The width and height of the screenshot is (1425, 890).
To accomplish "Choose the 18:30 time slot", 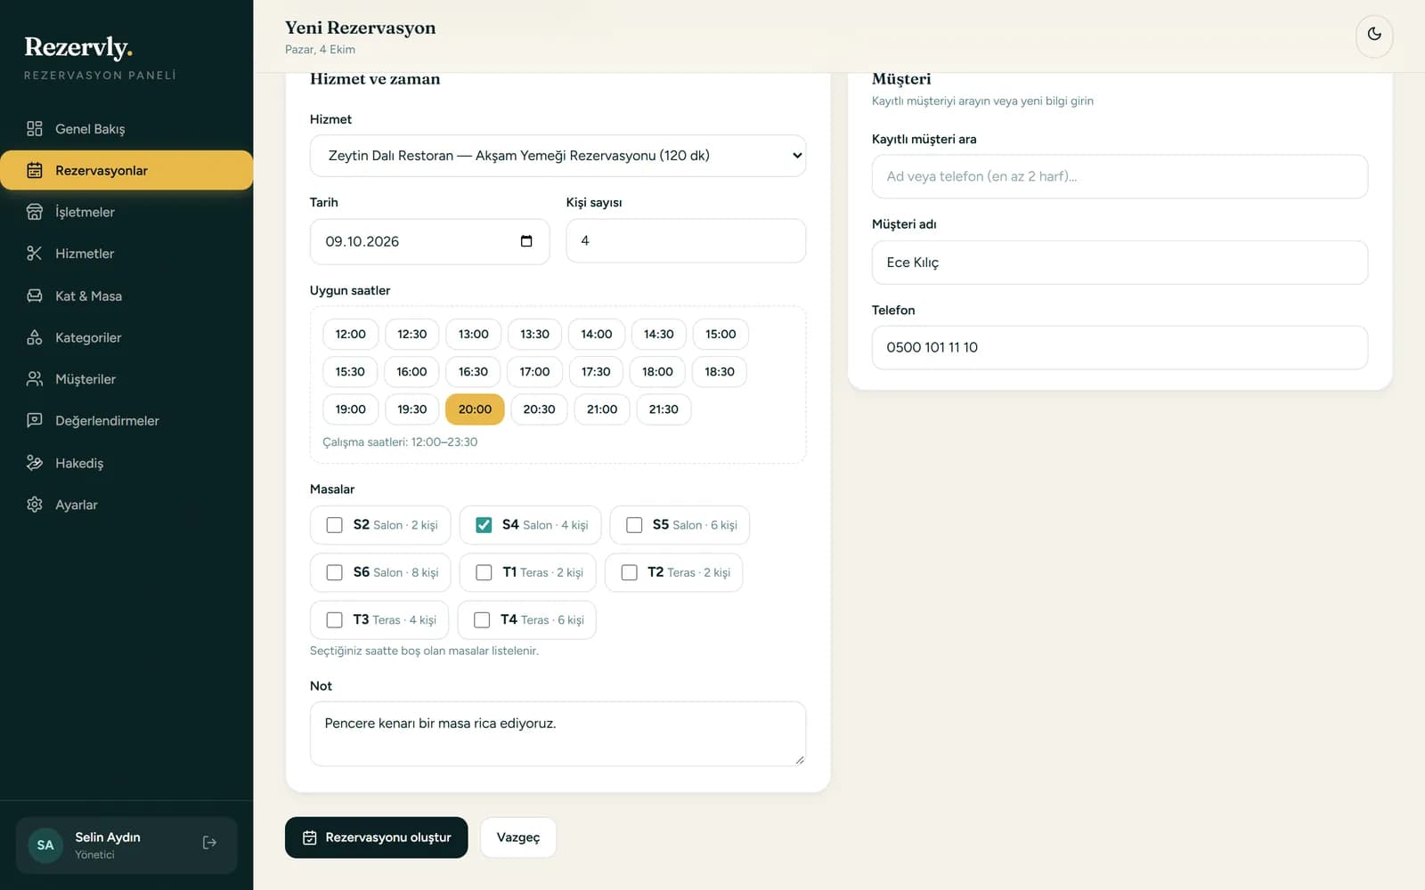I will coord(720,372).
